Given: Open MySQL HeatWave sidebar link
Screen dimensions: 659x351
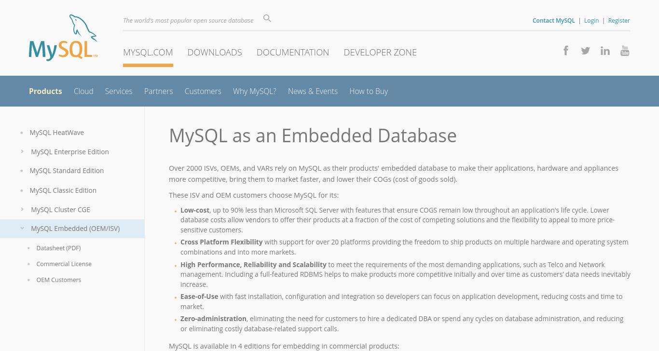Looking at the screenshot, I should point(57,132).
